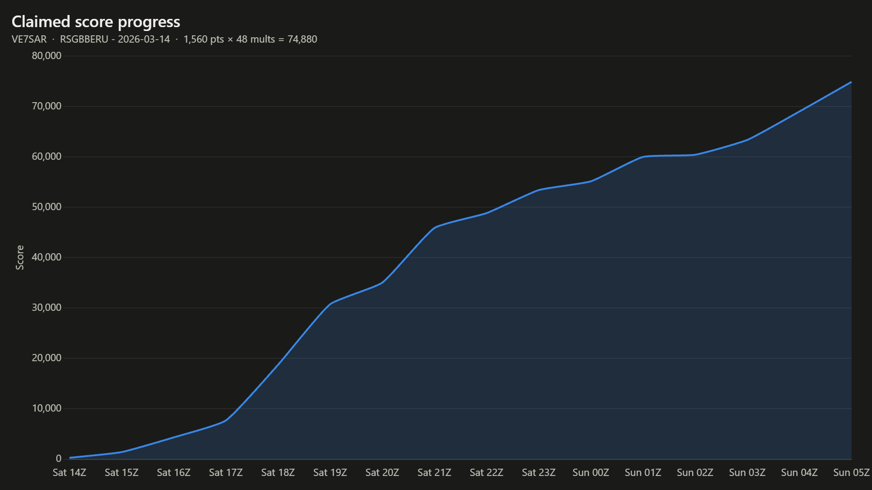Click the '1,560 pts × 48 mults = 74,880' text
Screen dimensions: 872x490
[250, 39]
